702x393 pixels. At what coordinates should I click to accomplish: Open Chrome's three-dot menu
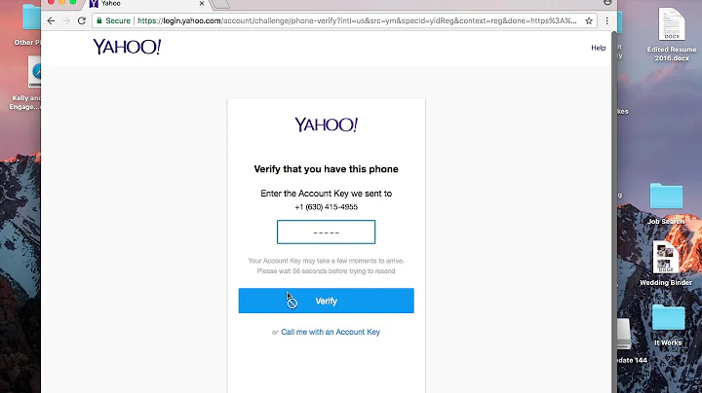[606, 20]
